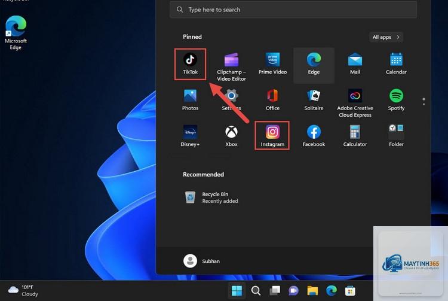
Task: Launch the Photos app
Action: [191, 99]
